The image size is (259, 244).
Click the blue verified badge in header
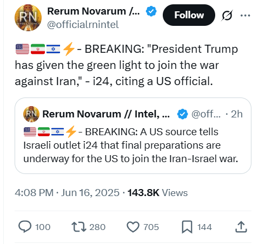[x=151, y=11]
